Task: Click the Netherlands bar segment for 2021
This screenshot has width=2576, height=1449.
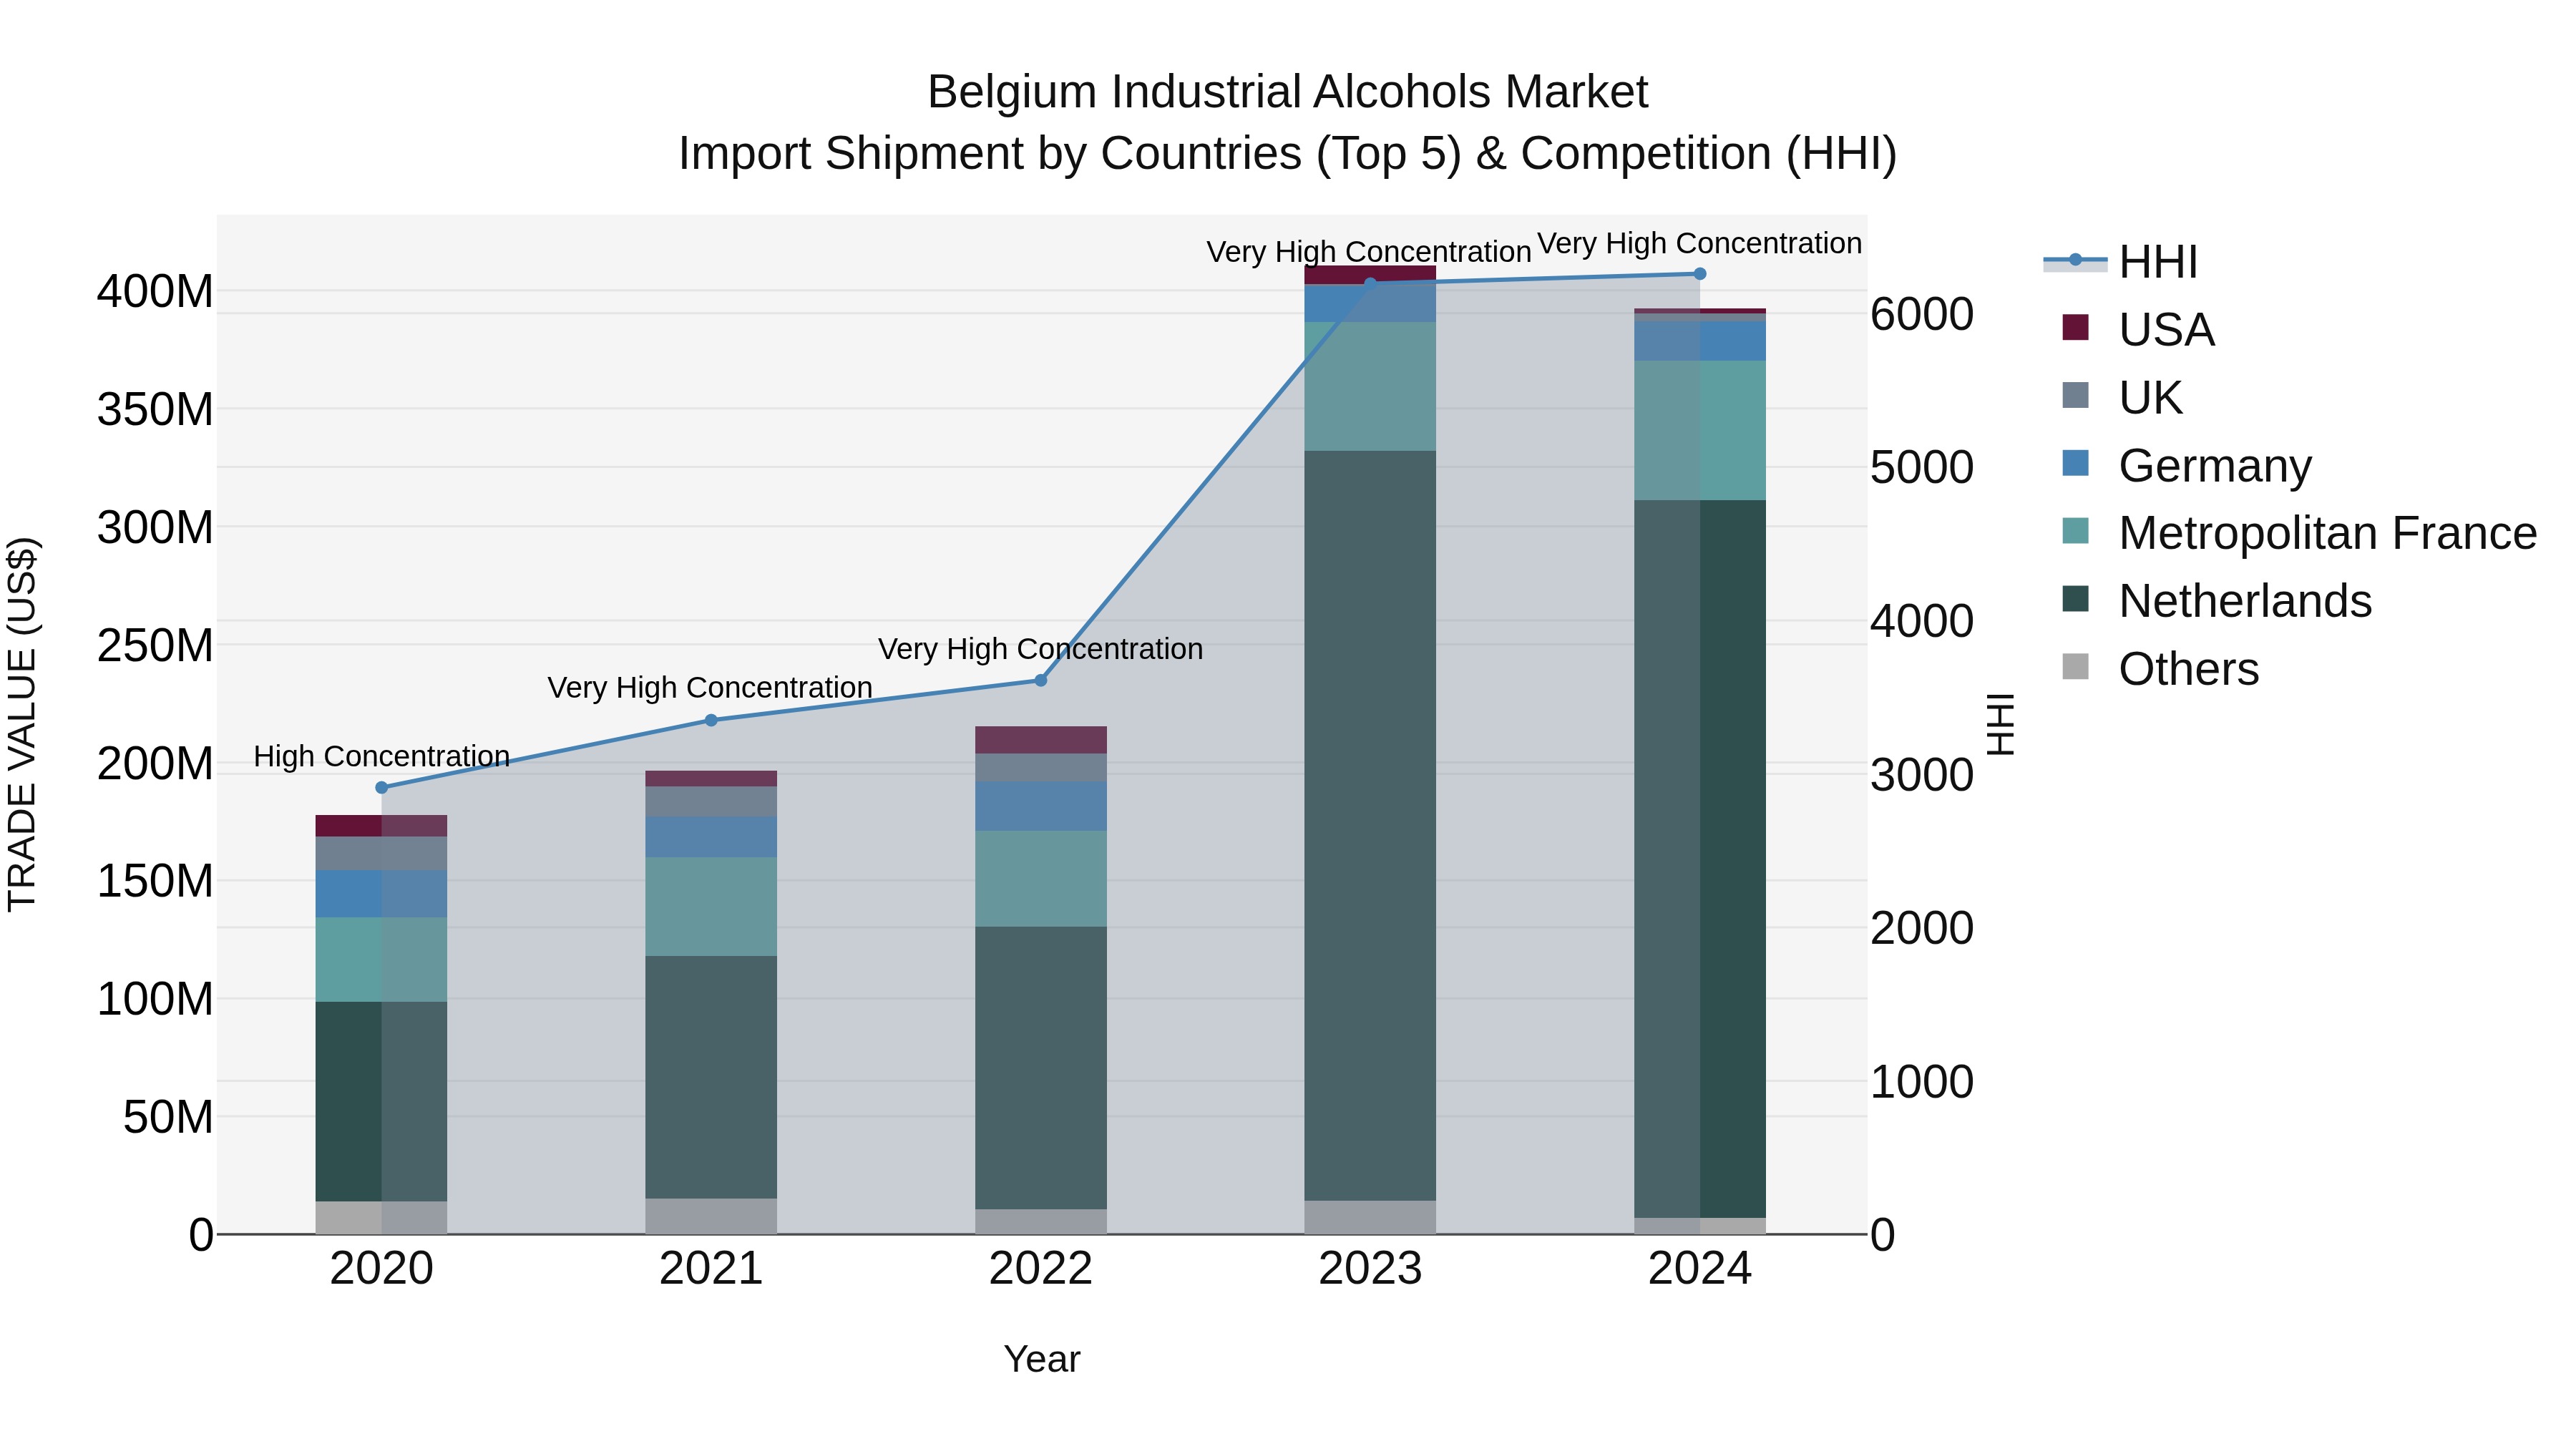Action: click(711, 1077)
